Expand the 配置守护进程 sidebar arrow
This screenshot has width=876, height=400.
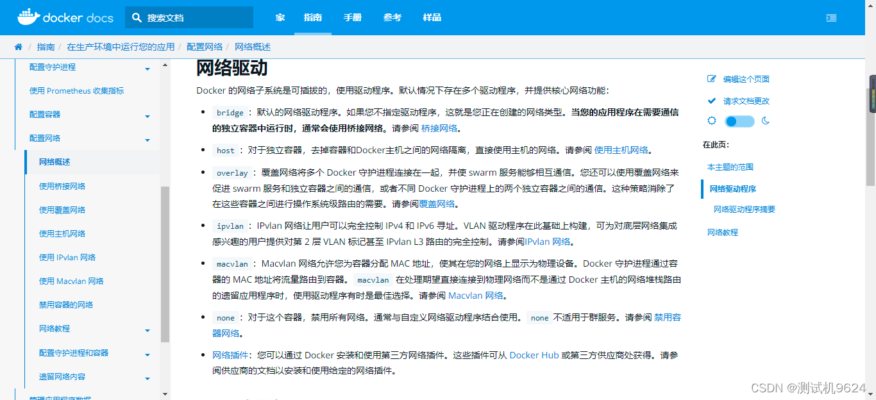tap(147, 69)
